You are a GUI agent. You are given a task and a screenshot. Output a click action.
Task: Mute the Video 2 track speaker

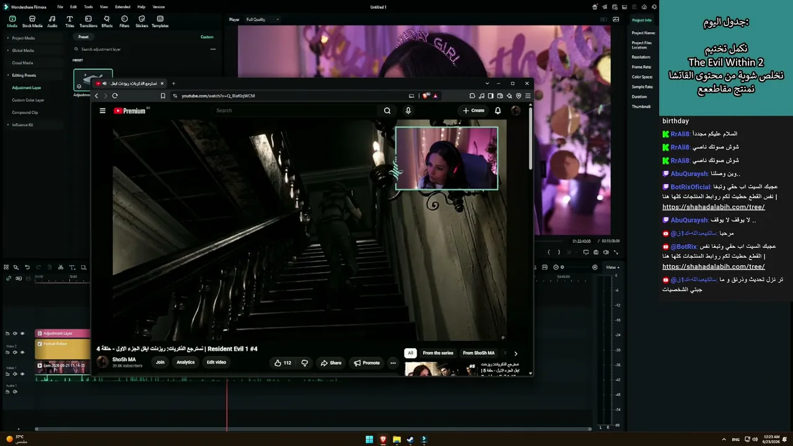(x=15, y=352)
